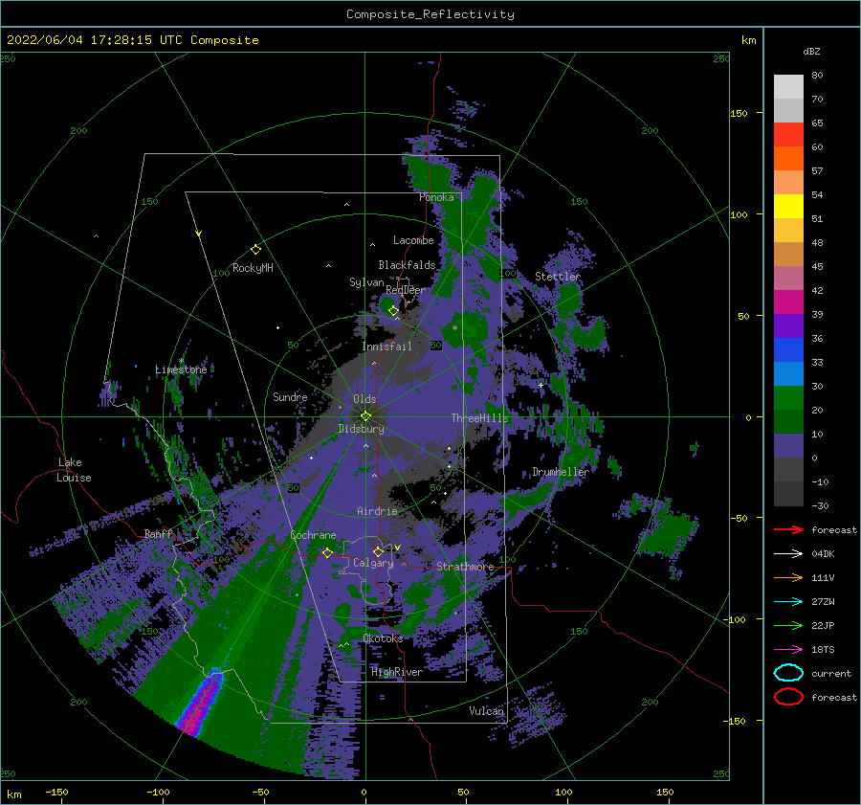861x805 pixels.
Task: Select yellow diamond marker below Cochrane
Action: [328, 553]
